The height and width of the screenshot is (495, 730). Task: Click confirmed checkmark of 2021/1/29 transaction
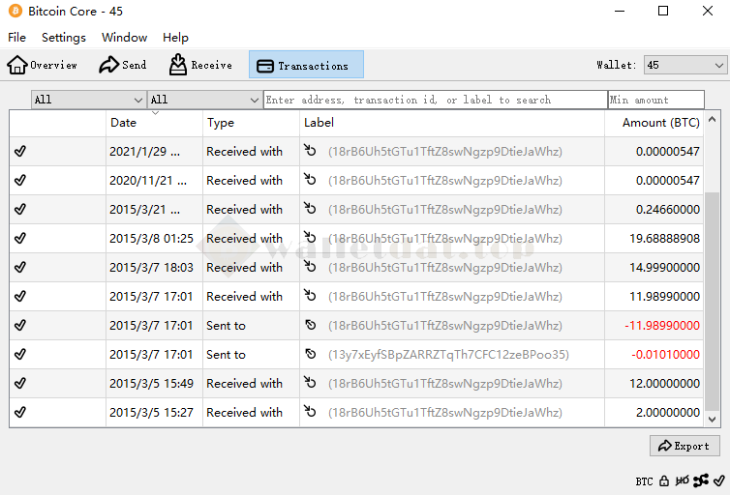pos(20,152)
